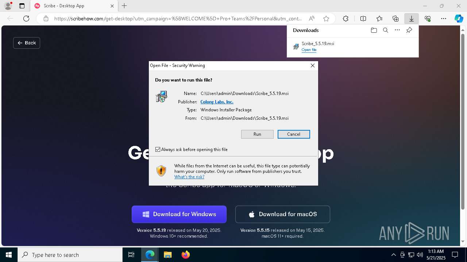Viewport: 467px width, 262px height.
Task: Click the scribehow.com address bar
Action: pos(178,19)
